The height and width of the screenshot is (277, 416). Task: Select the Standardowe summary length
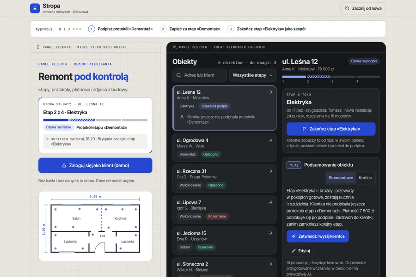point(341,178)
